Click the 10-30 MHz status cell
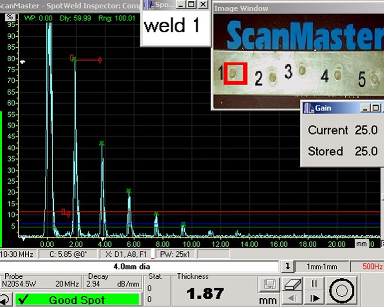 18,254
